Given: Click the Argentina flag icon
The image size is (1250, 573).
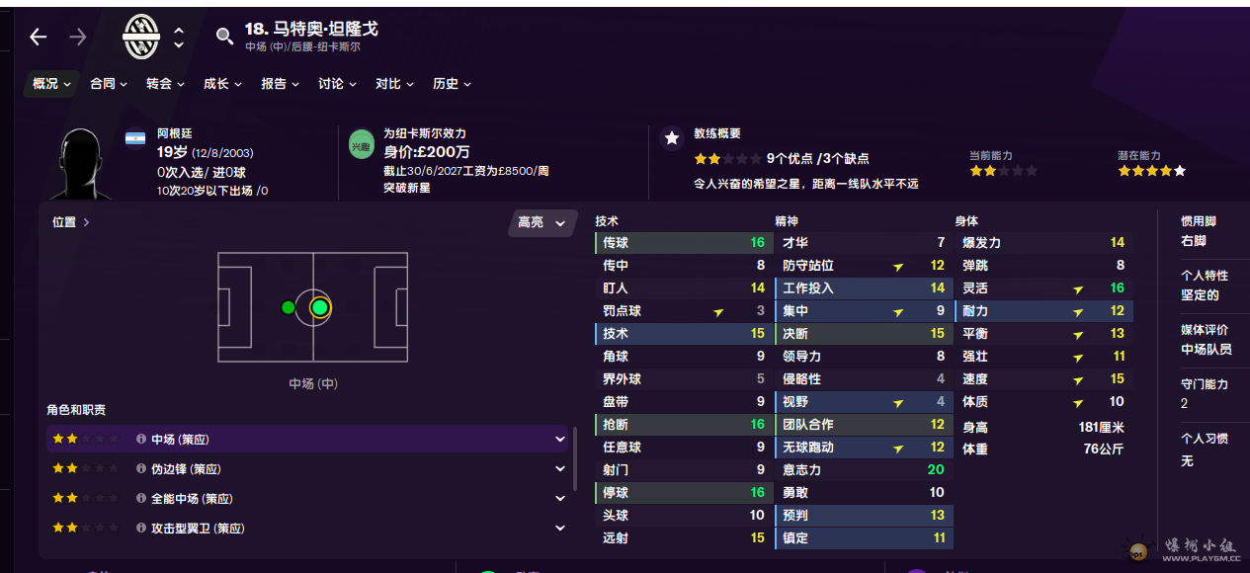Looking at the screenshot, I should tap(135, 139).
